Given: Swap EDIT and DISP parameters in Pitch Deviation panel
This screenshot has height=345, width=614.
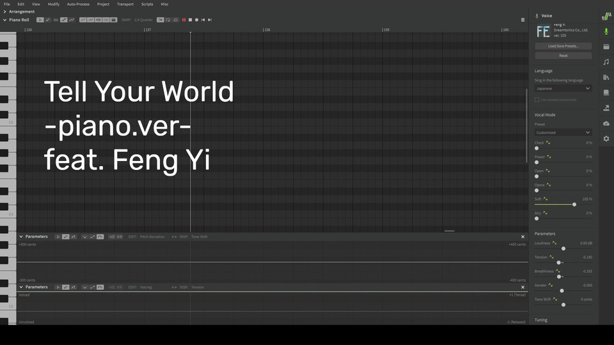Looking at the screenshot, I should click(x=174, y=236).
